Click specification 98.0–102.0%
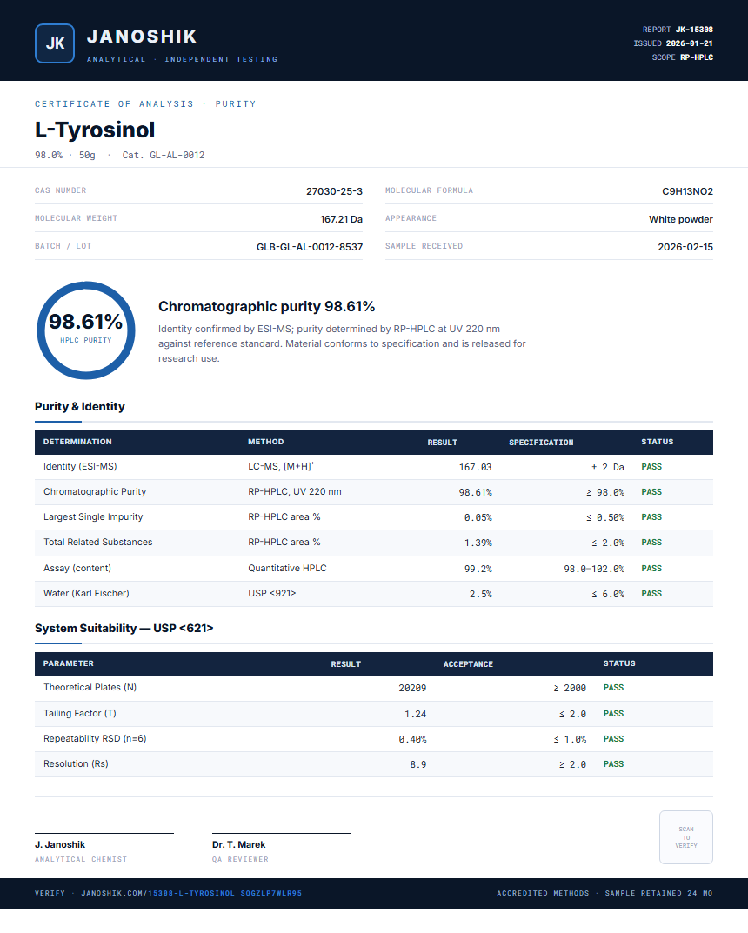This screenshot has height=933, width=748. (x=594, y=569)
